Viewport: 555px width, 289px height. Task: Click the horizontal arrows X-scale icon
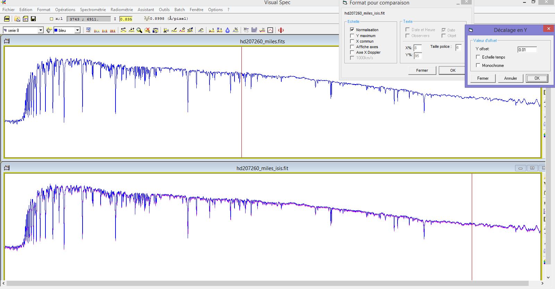pos(123,30)
